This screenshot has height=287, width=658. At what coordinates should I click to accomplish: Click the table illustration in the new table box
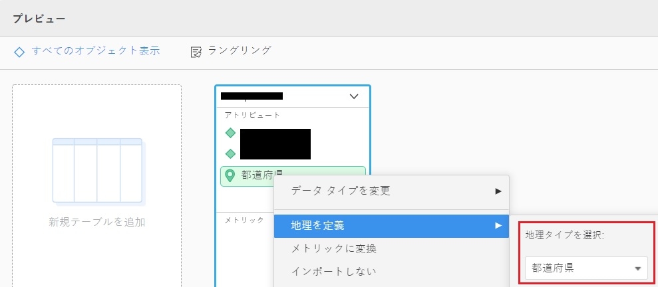(98, 171)
